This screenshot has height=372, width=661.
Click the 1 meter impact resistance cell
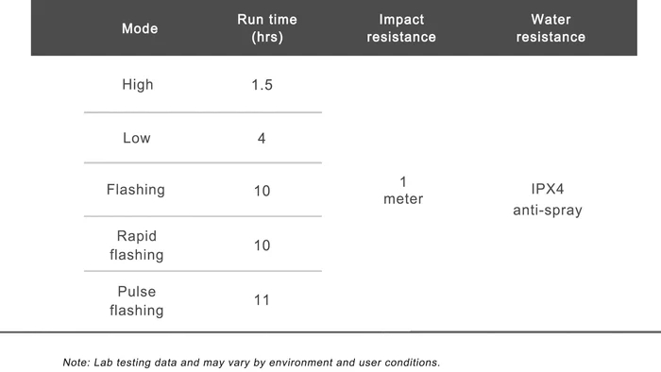[x=403, y=191]
